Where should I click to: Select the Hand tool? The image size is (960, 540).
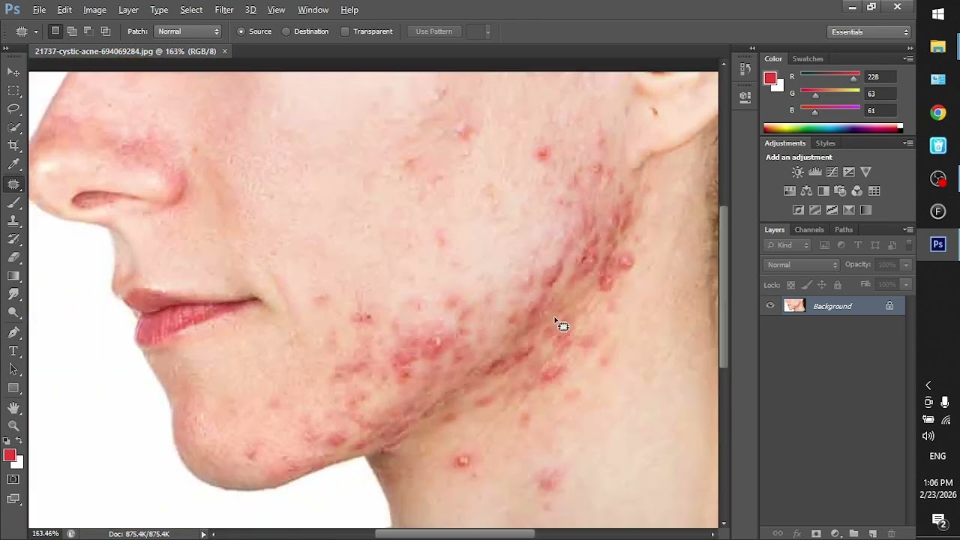[13, 407]
